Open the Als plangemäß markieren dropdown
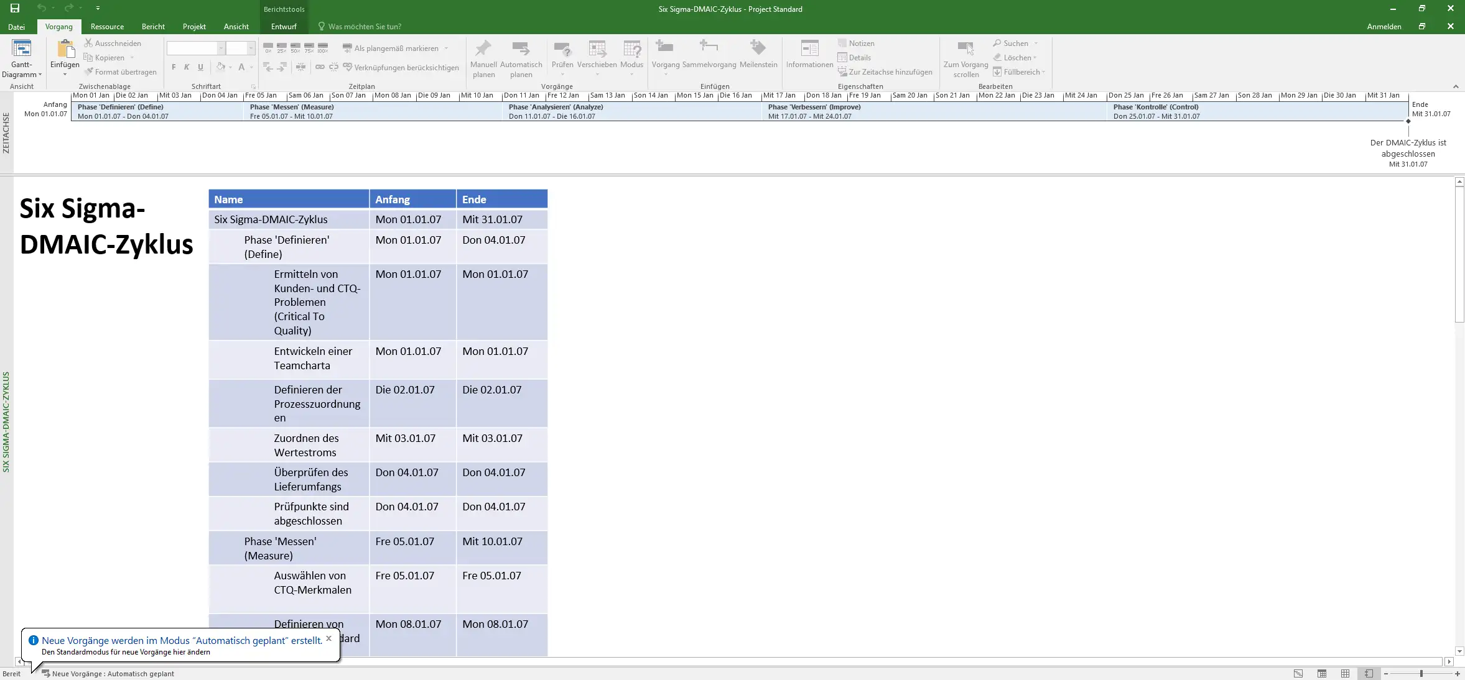Image resolution: width=1465 pixels, height=680 pixels. point(446,48)
